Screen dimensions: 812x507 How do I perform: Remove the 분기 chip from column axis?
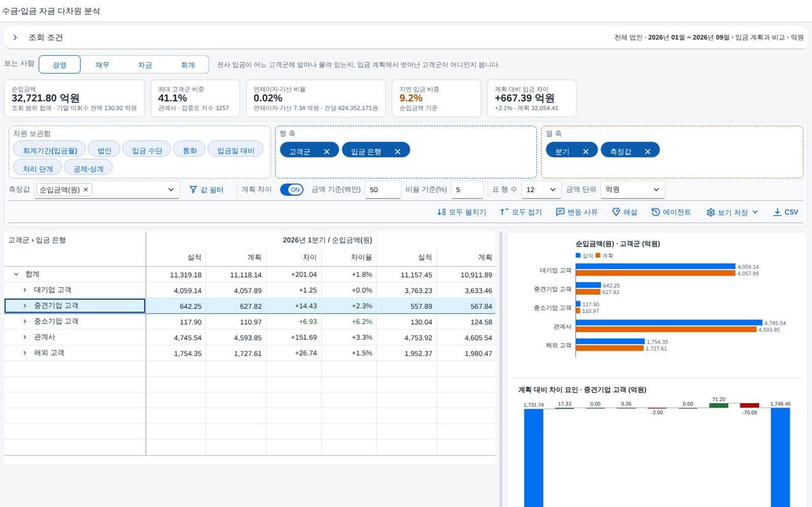pos(586,151)
